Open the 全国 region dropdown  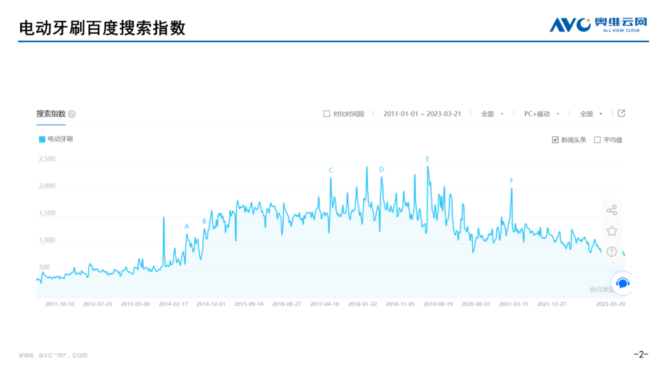591,114
